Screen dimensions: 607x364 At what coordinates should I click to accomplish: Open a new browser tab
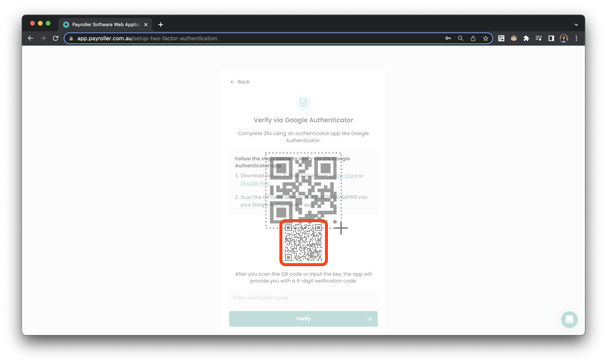[x=161, y=25]
